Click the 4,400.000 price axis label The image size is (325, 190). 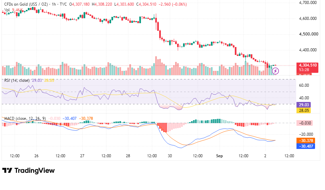tap(308, 50)
